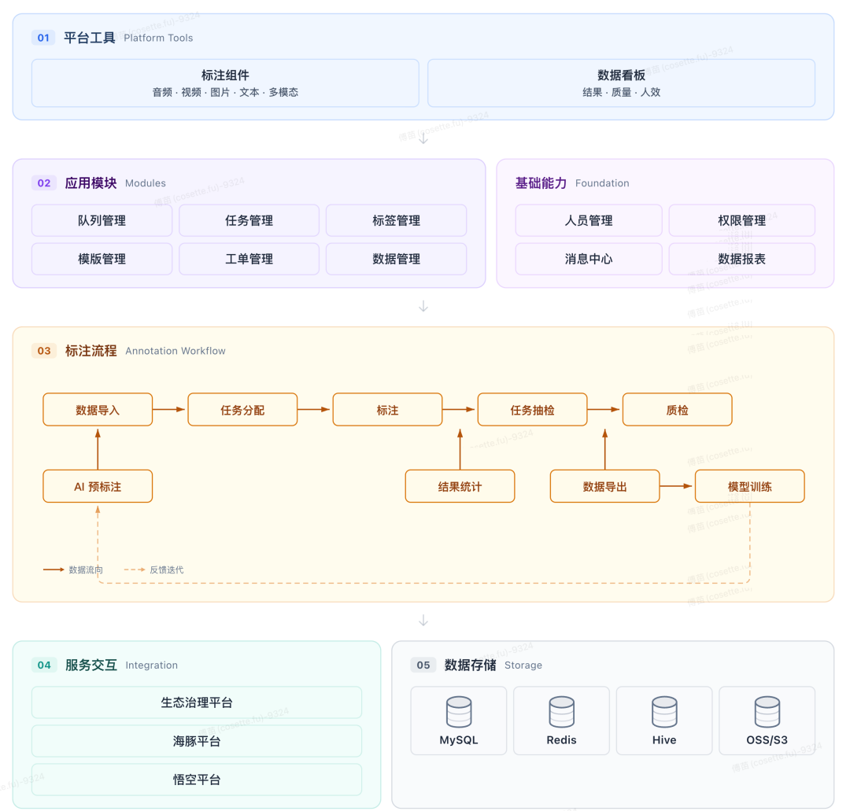Click the 基础能力 heading
The width and height of the screenshot is (850, 811).
click(x=541, y=183)
